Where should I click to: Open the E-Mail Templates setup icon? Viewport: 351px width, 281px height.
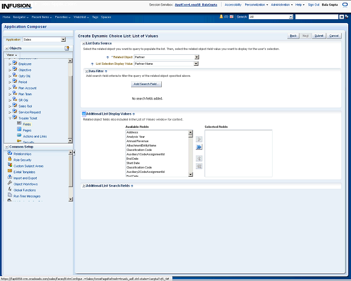(x=10, y=172)
